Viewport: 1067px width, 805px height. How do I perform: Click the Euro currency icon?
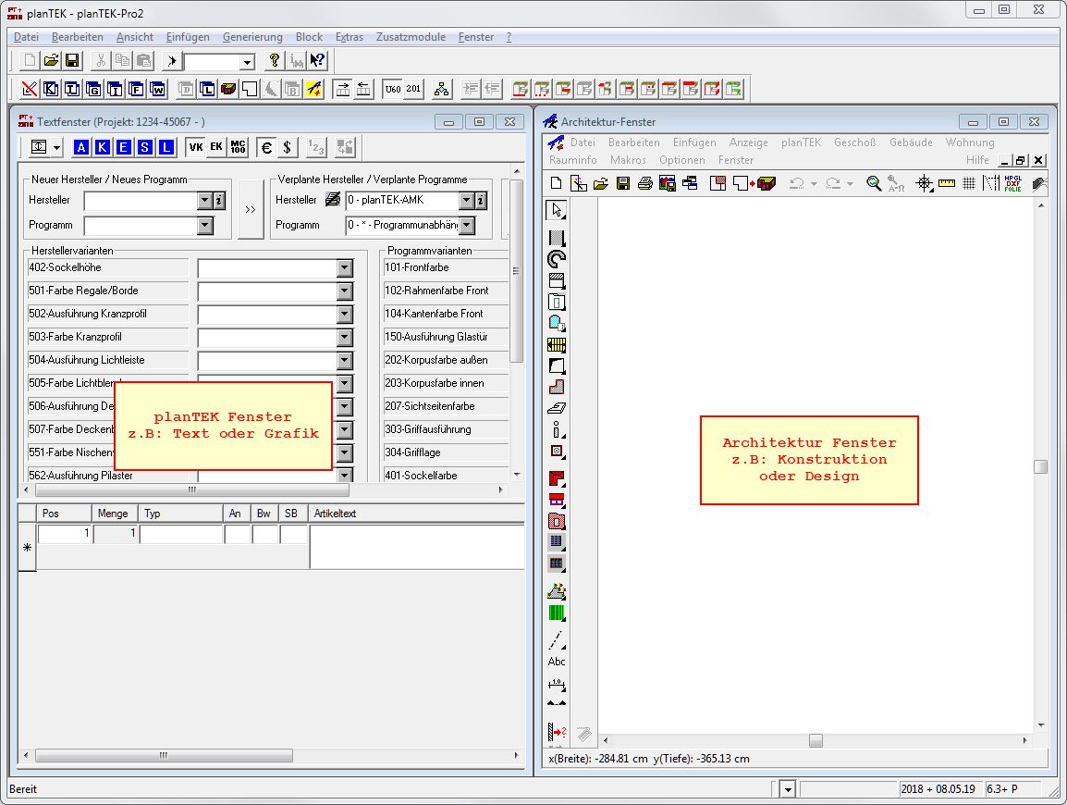tap(266, 147)
